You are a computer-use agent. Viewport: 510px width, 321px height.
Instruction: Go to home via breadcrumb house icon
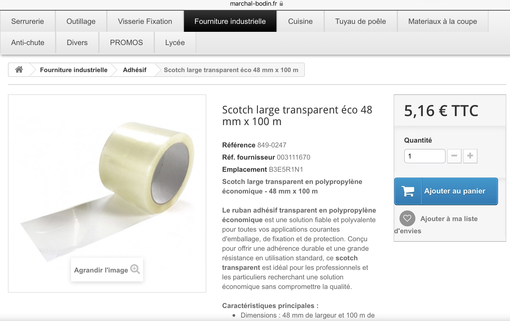[19, 70]
